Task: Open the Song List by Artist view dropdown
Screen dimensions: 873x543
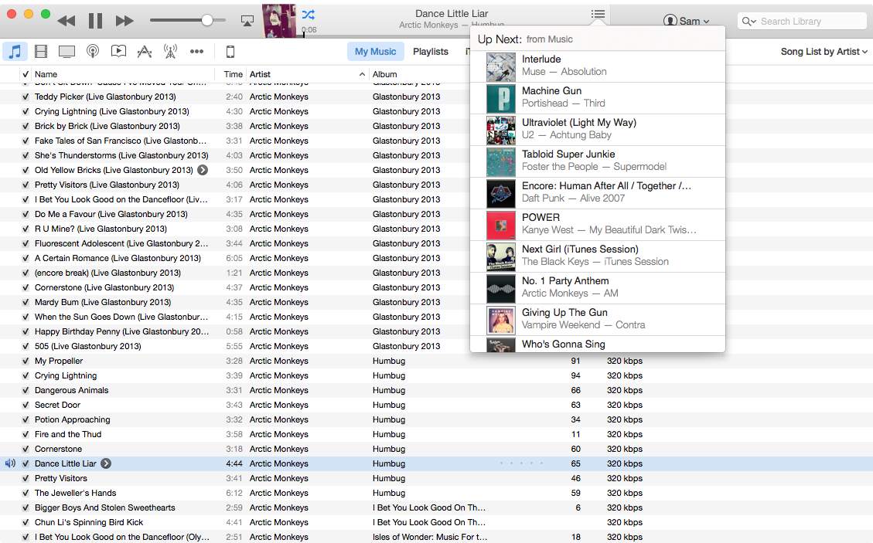Action: pyautogui.click(x=824, y=52)
